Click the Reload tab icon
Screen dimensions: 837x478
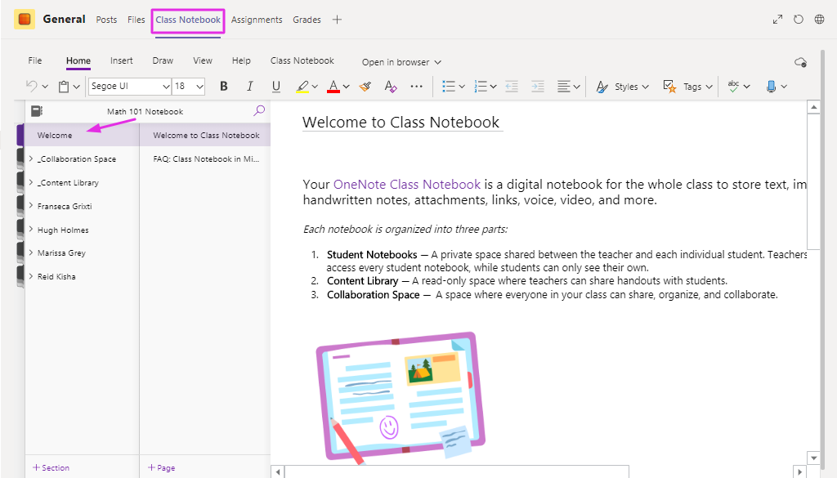click(x=799, y=20)
